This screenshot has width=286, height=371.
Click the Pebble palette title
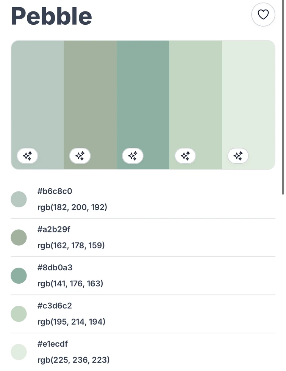52,16
